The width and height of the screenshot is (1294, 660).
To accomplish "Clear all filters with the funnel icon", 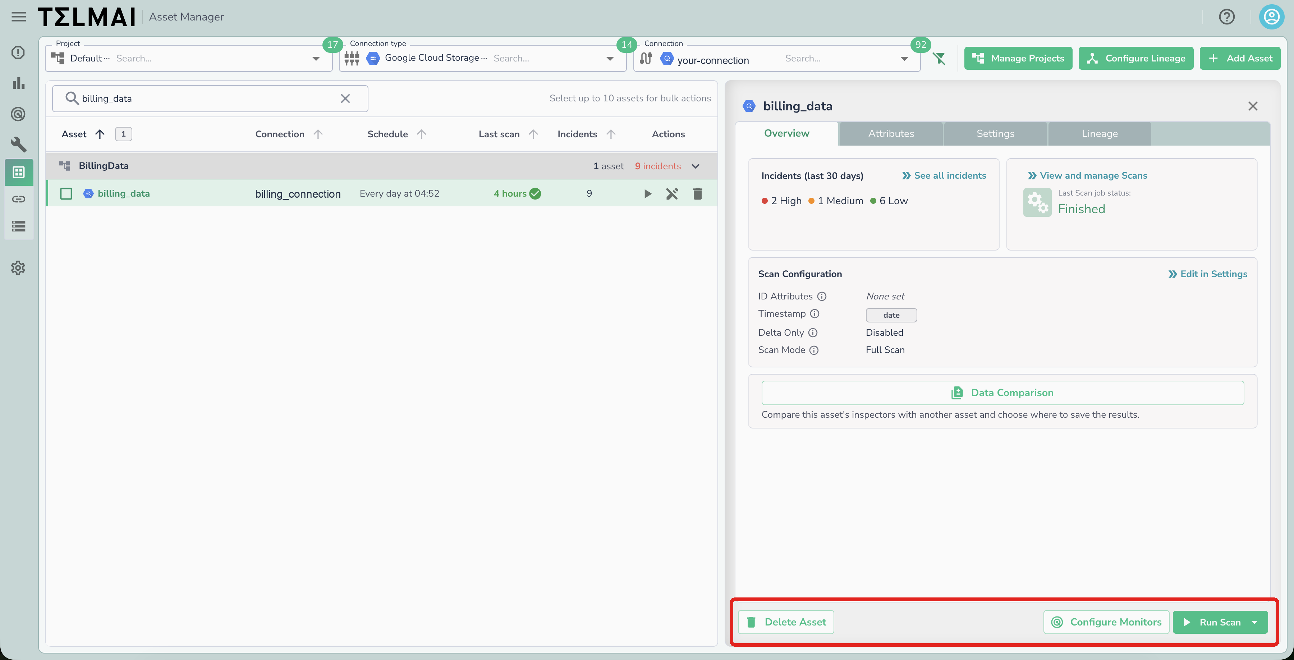I will (x=939, y=59).
